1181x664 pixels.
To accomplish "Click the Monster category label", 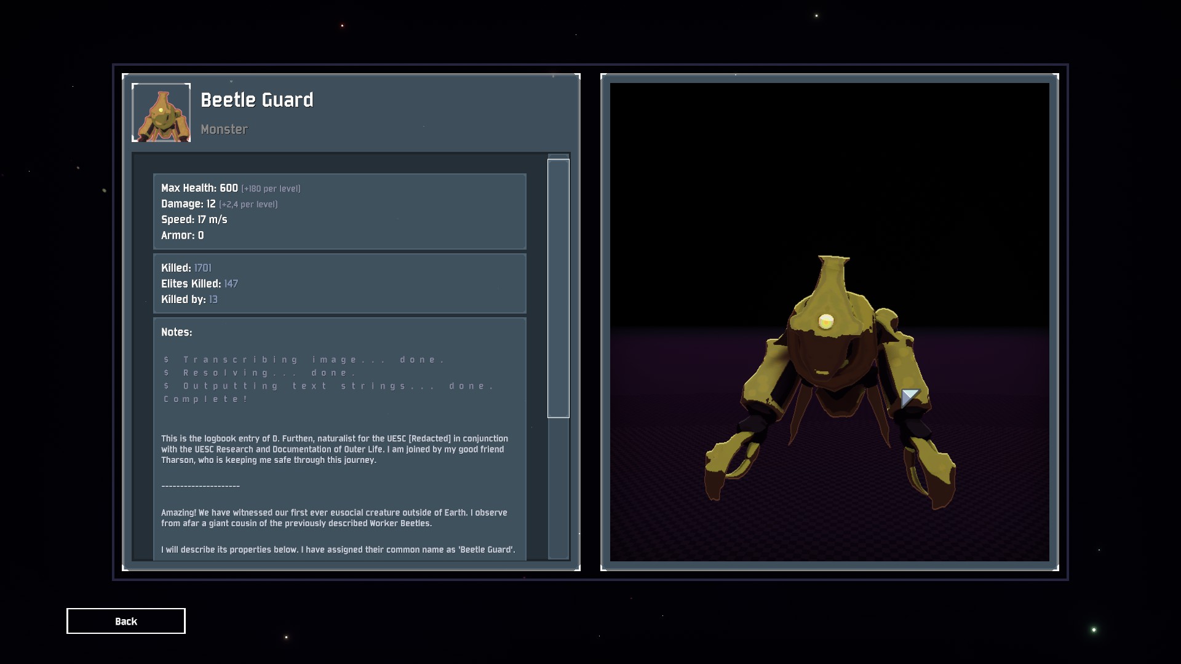I will [224, 129].
